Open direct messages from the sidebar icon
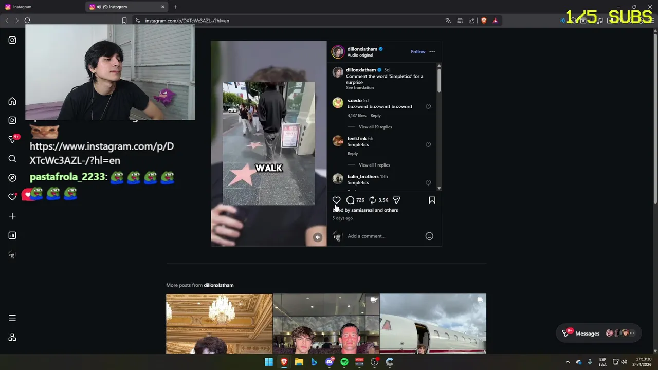Image resolution: width=658 pixels, height=370 pixels. click(12, 139)
